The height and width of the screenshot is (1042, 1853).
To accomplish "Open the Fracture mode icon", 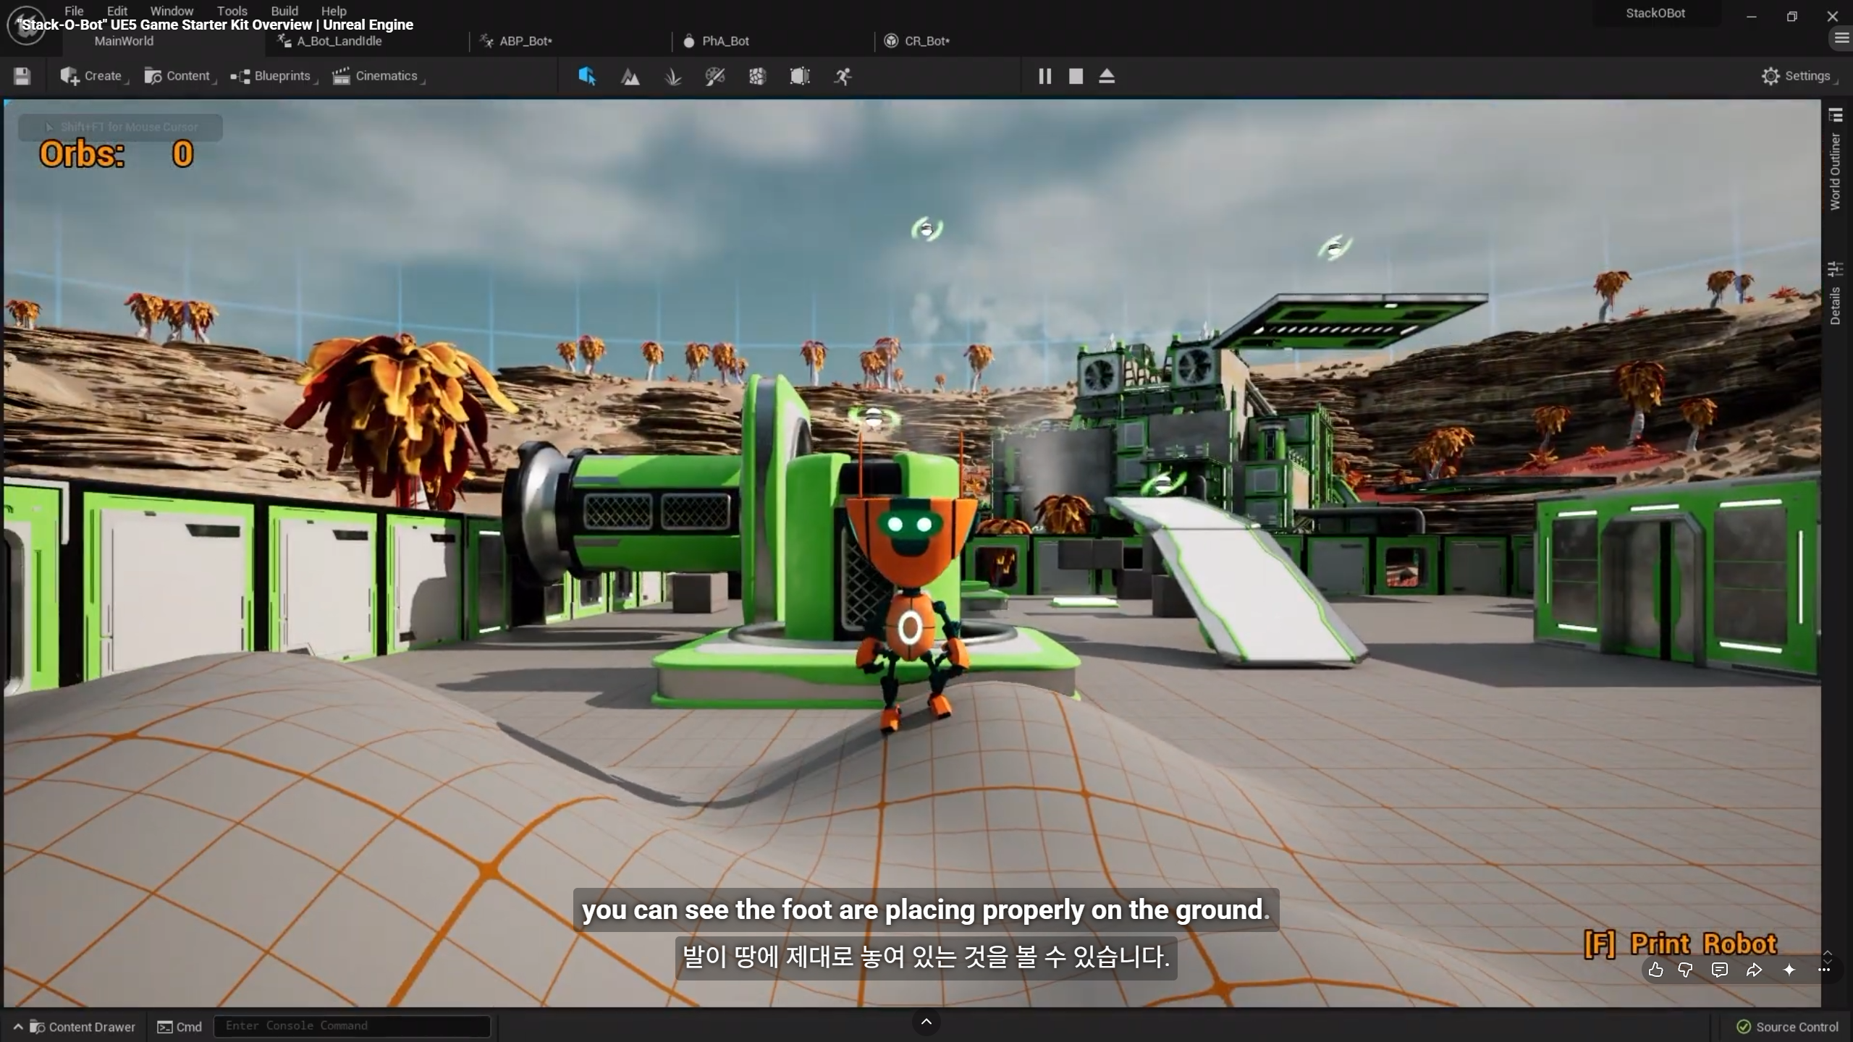I will tap(757, 76).
